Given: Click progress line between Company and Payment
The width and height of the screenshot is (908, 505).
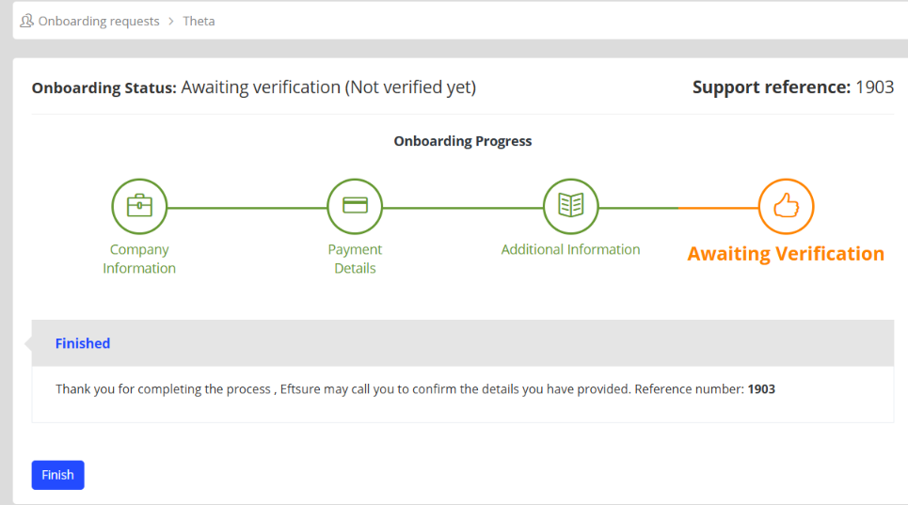Looking at the screenshot, I should click(247, 208).
